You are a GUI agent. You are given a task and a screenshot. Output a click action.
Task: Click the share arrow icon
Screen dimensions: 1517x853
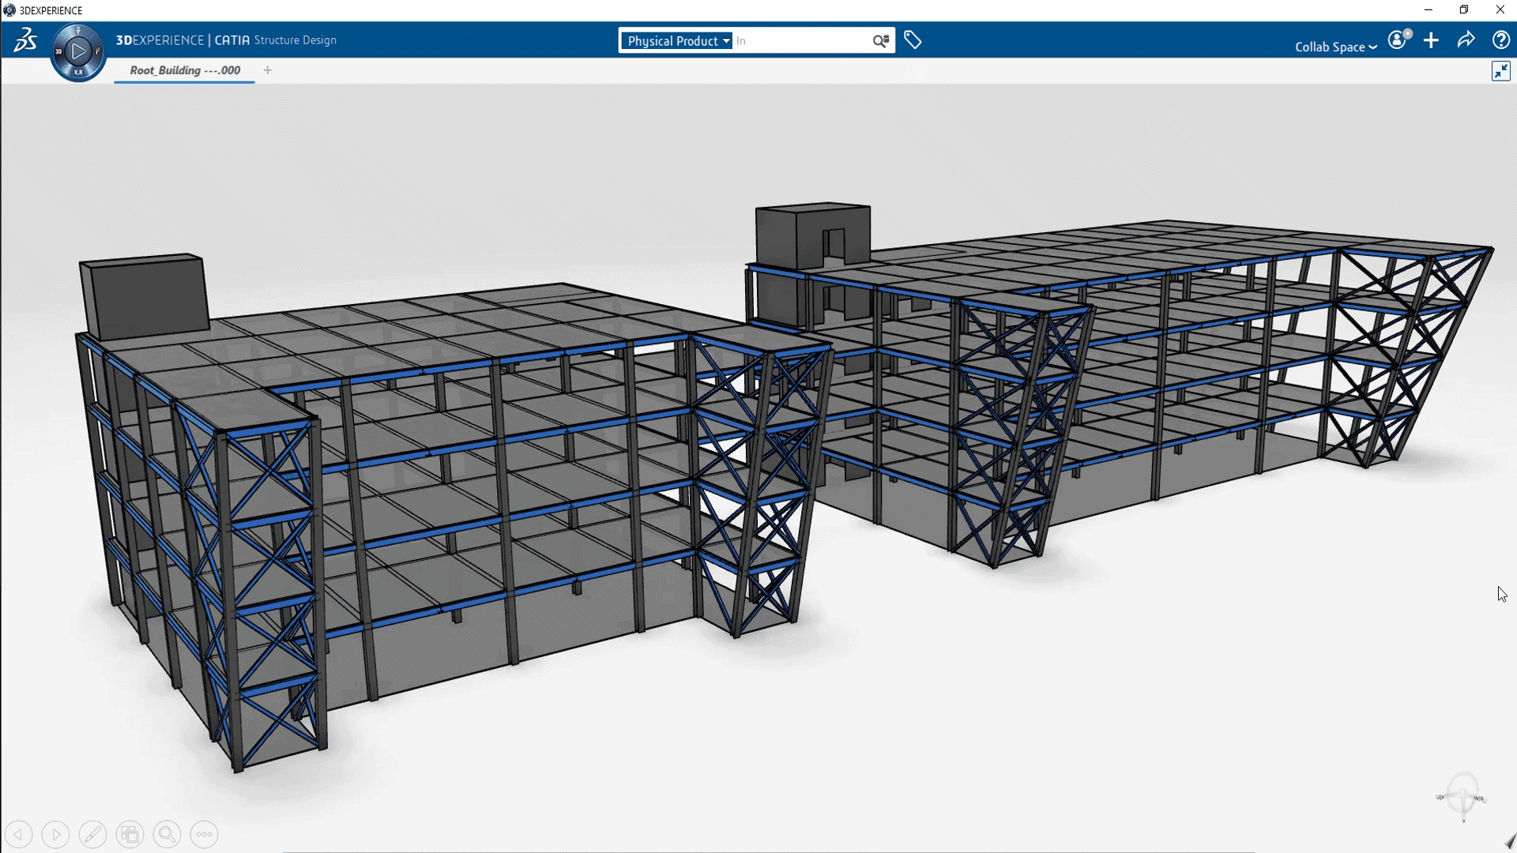pyautogui.click(x=1466, y=40)
